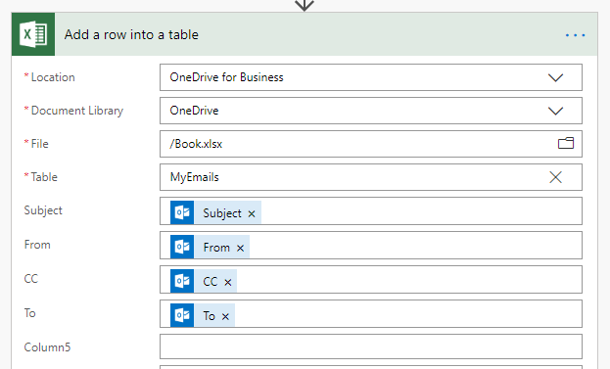Open the file picker folder icon
610x369 pixels.
click(x=566, y=144)
